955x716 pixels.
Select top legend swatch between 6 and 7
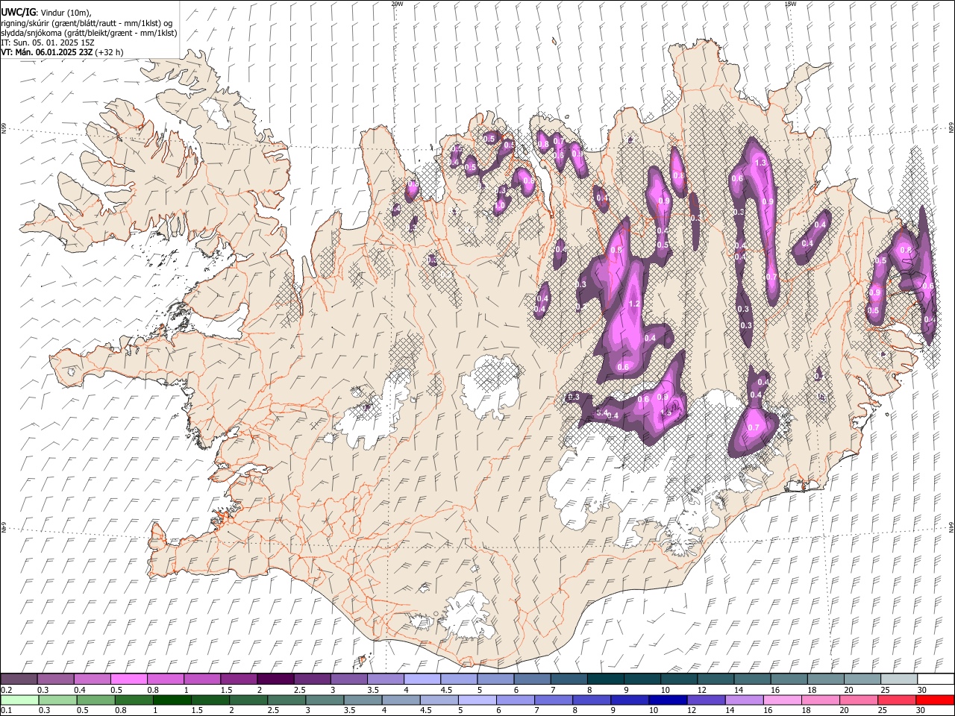(x=532, y=679)
